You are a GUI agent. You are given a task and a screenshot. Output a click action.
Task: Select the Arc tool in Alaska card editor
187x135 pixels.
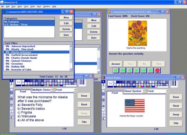pyautogui.click(x=11, y=108)
